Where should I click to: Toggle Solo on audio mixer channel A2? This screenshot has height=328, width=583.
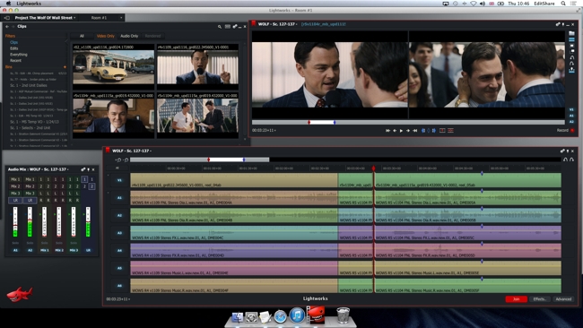30,243
